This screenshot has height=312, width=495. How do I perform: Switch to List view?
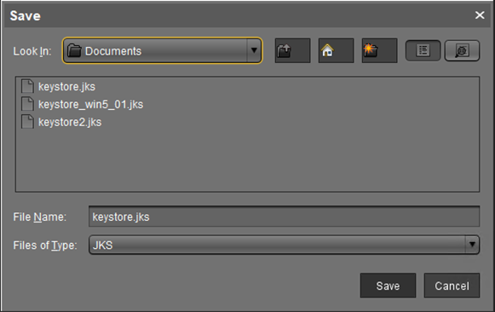423,50
